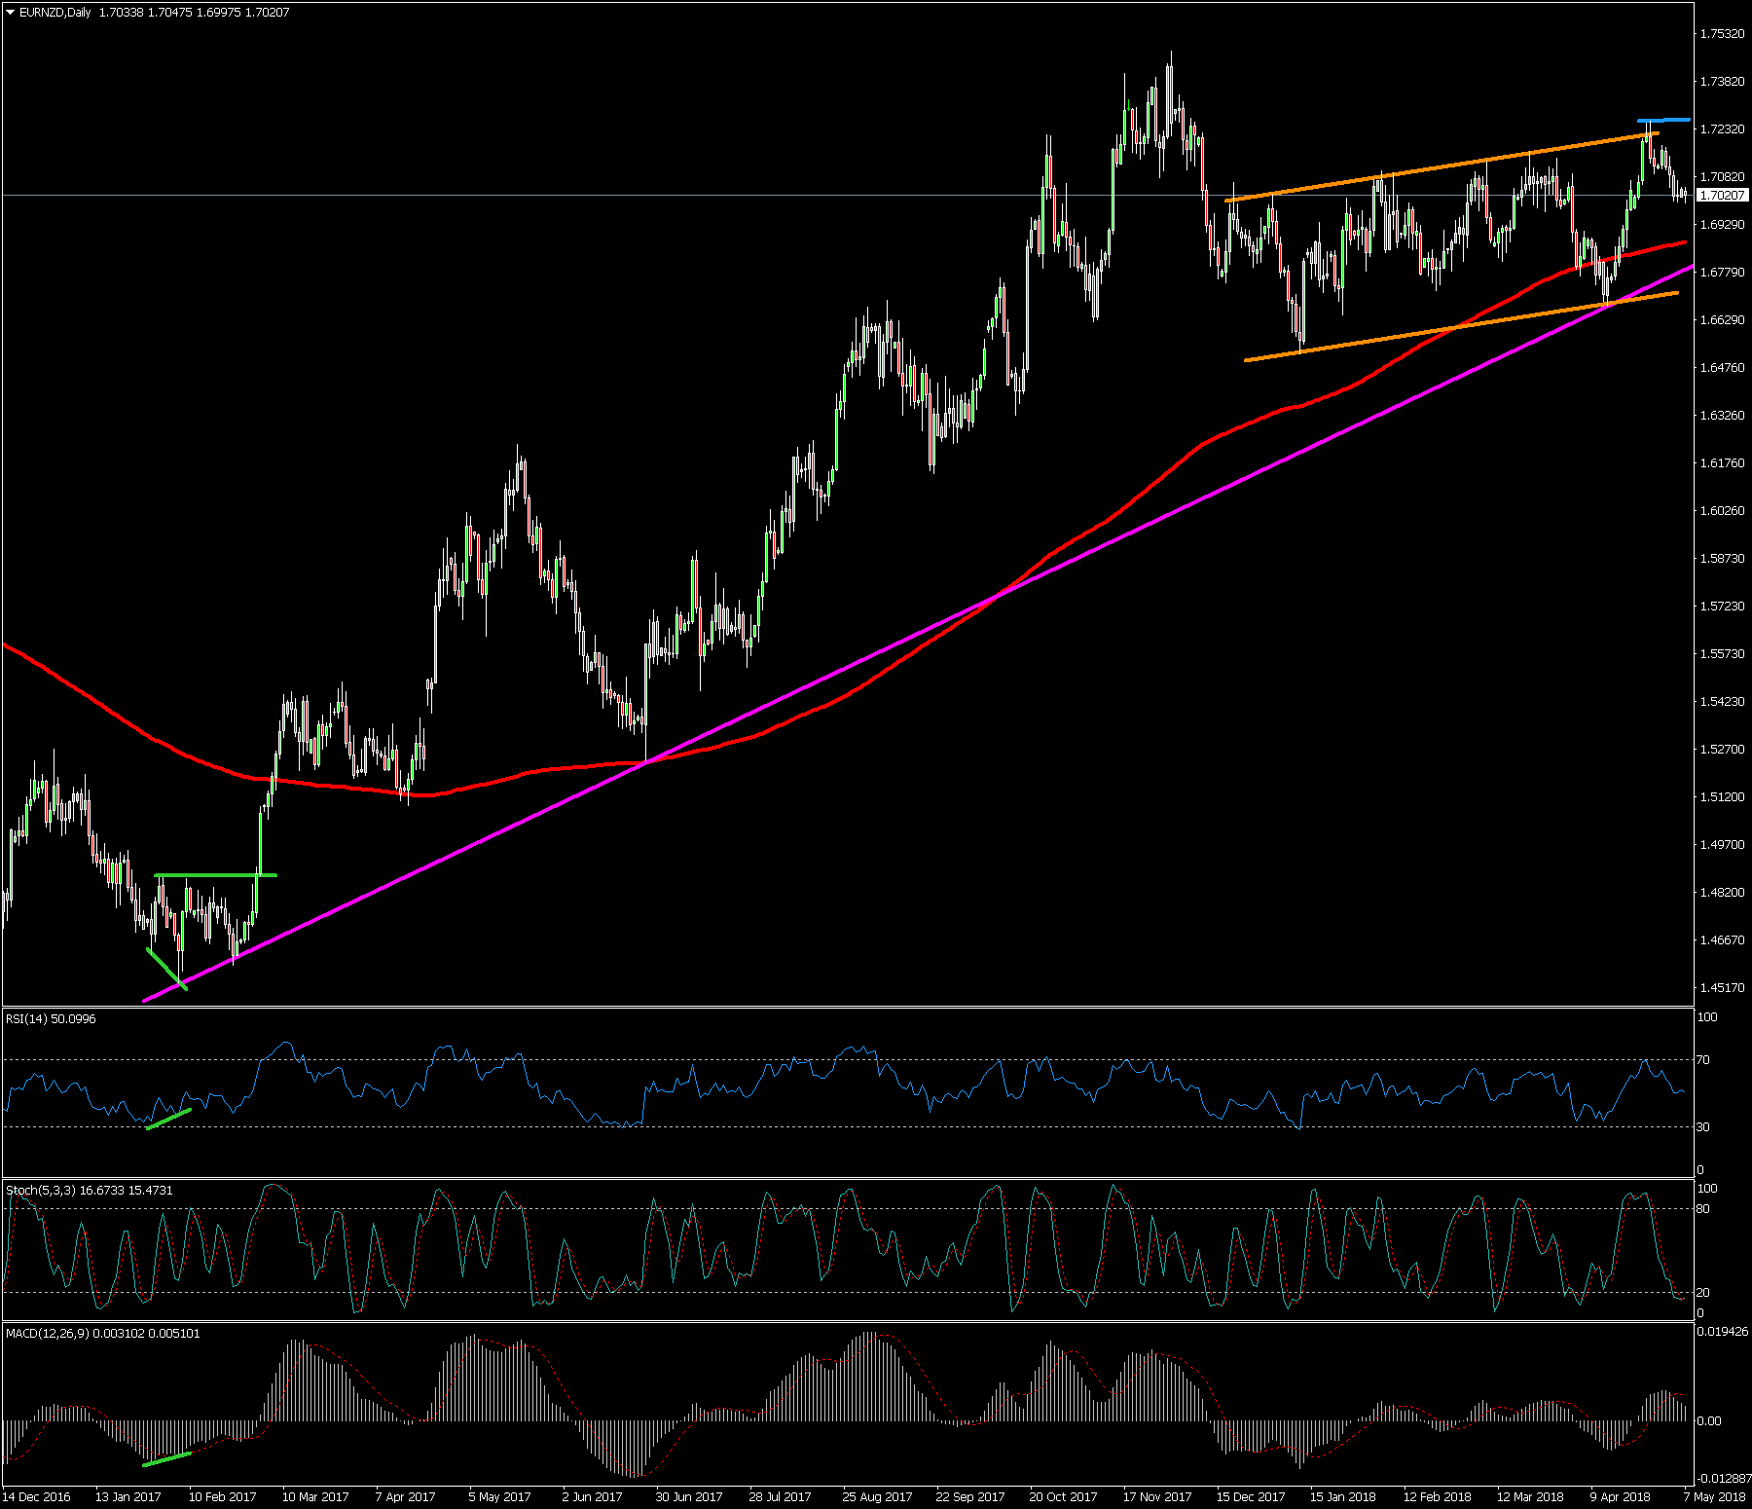
Task: Click the RSI 70 level label
Action: coord(1703,1059)
